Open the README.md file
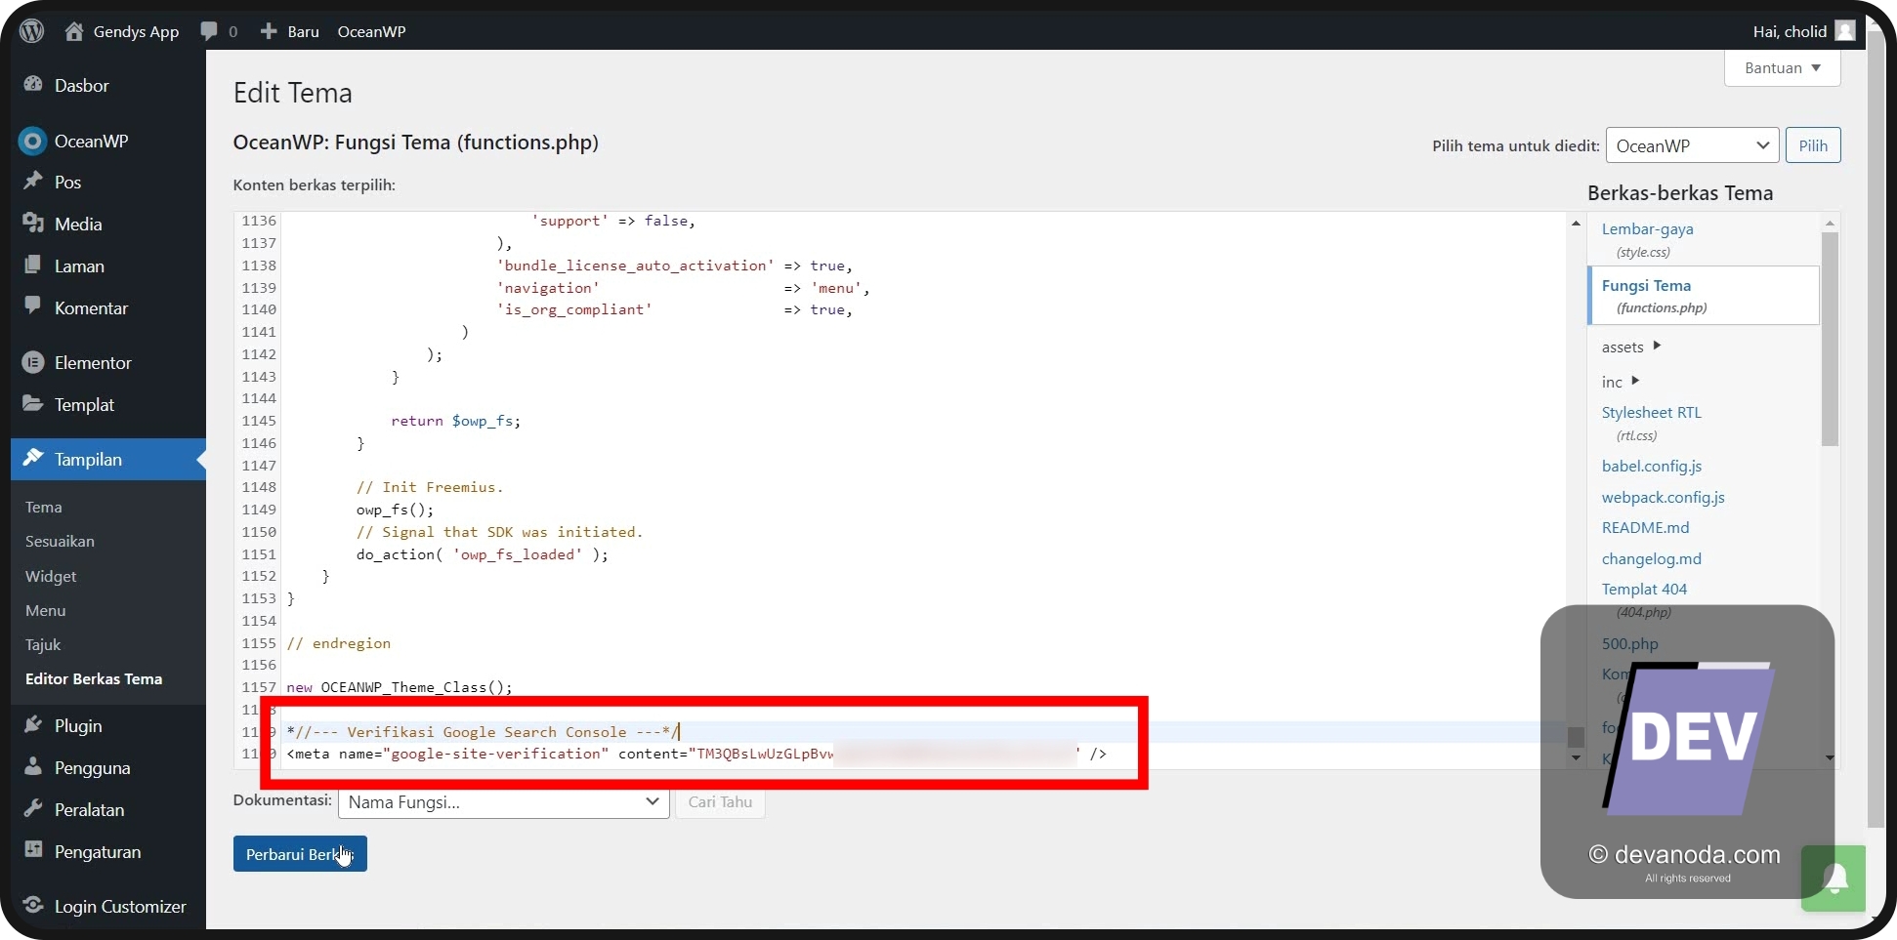Image resolution: width=1897 pixels, height=940 pixels. (x=1646, y=527)
